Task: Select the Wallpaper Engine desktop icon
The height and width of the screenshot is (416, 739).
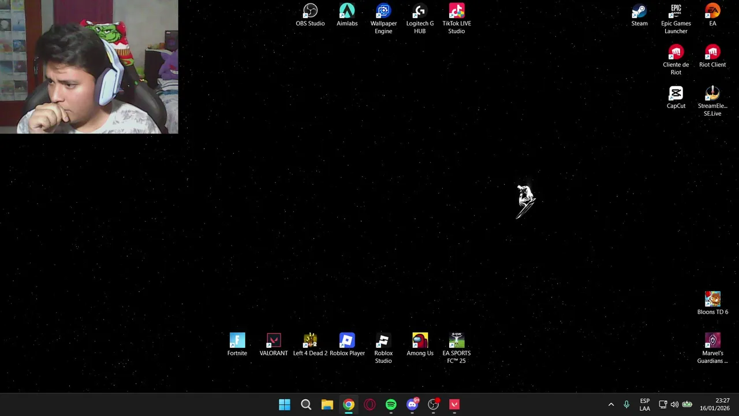Action: click(x=383, y=19)
